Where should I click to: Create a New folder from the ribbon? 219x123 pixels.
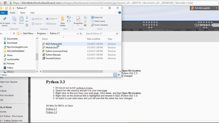point(63,21)
